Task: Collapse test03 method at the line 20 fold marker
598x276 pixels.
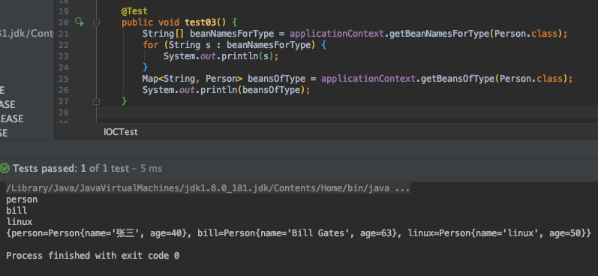Action: (x=97, y=22)
